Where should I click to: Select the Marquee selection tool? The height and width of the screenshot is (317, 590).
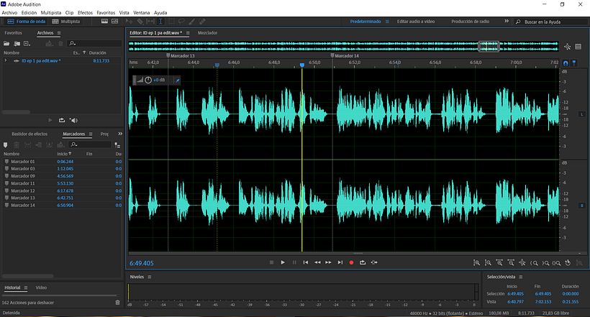pyautogui.click(x=171, y=22)
